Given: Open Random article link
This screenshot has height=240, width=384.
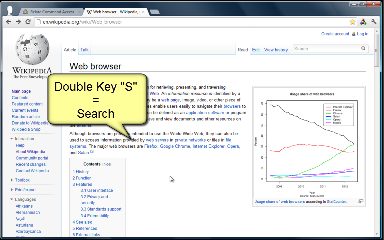Looking at the screenshot, I should pyautogui.click(x=26, y=117).
